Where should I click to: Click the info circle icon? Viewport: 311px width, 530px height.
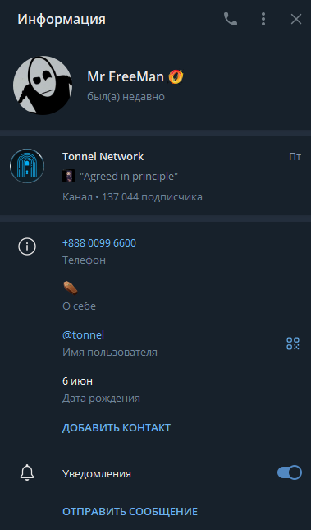(27, 247)
